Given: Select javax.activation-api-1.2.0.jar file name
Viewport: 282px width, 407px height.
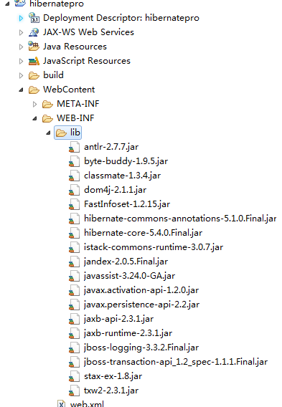Looking at the screenshot, I should (x=141, y=290).
